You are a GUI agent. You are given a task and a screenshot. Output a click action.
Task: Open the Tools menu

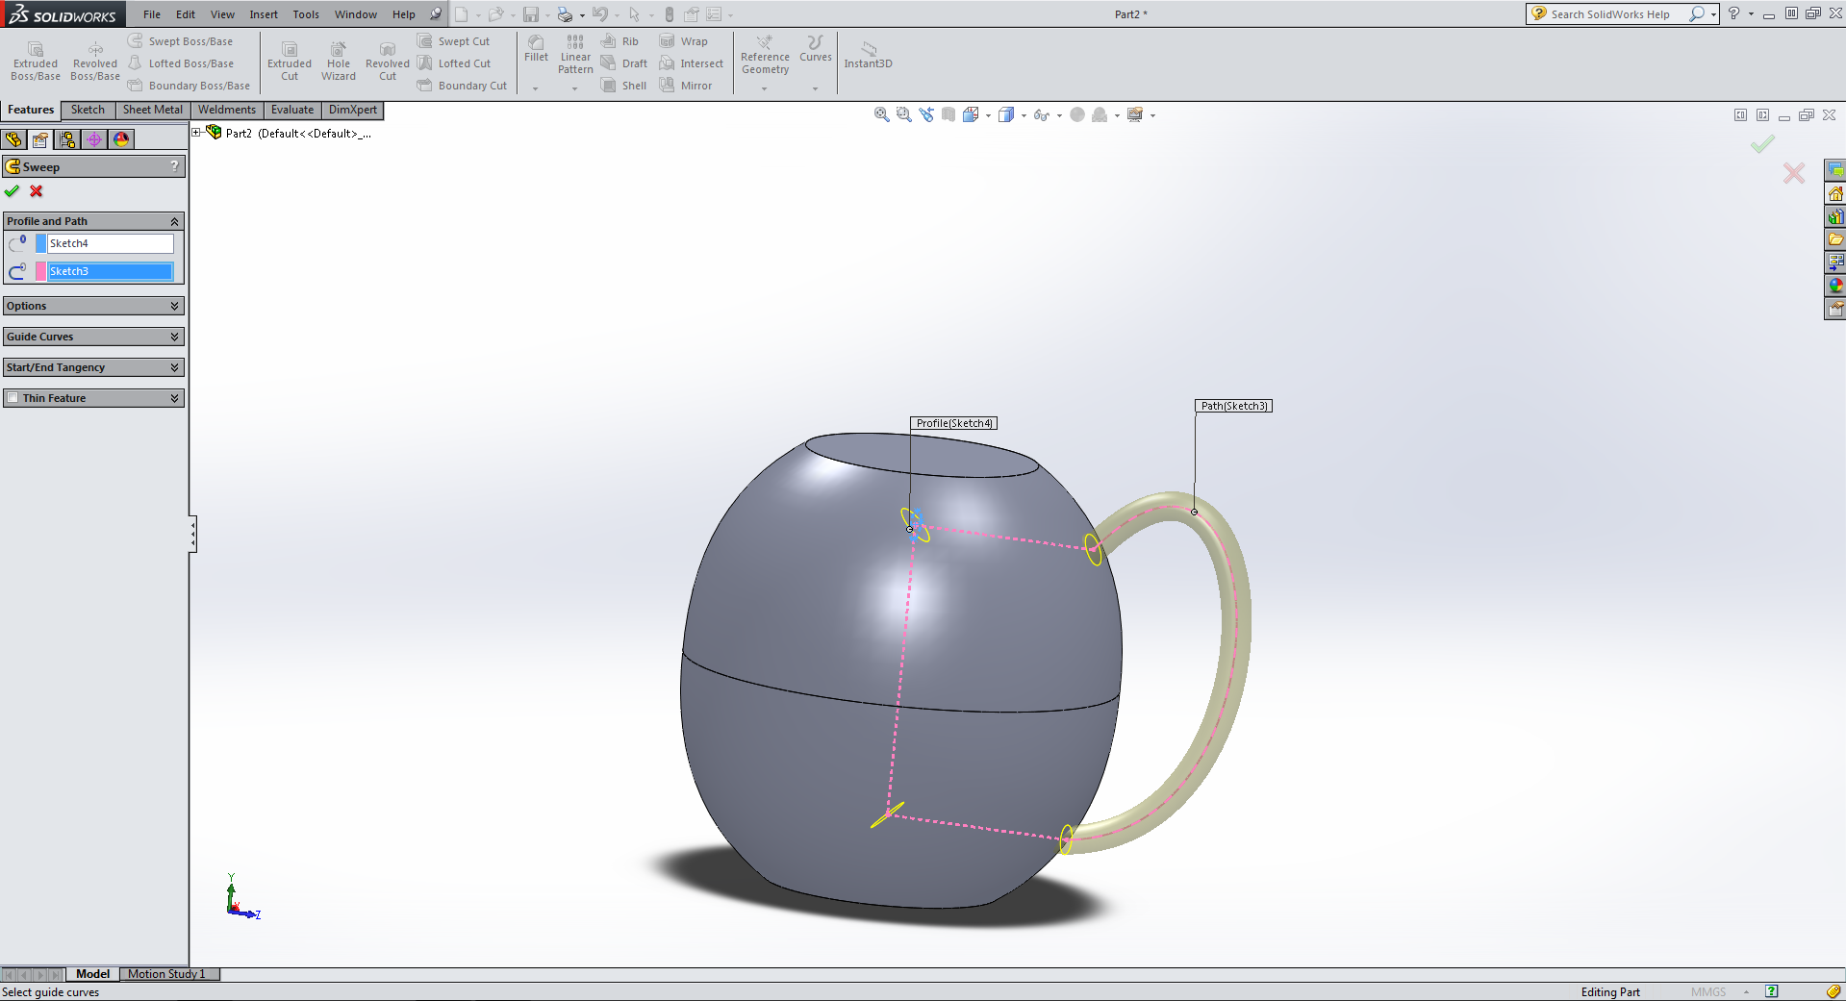coord(306,14)
